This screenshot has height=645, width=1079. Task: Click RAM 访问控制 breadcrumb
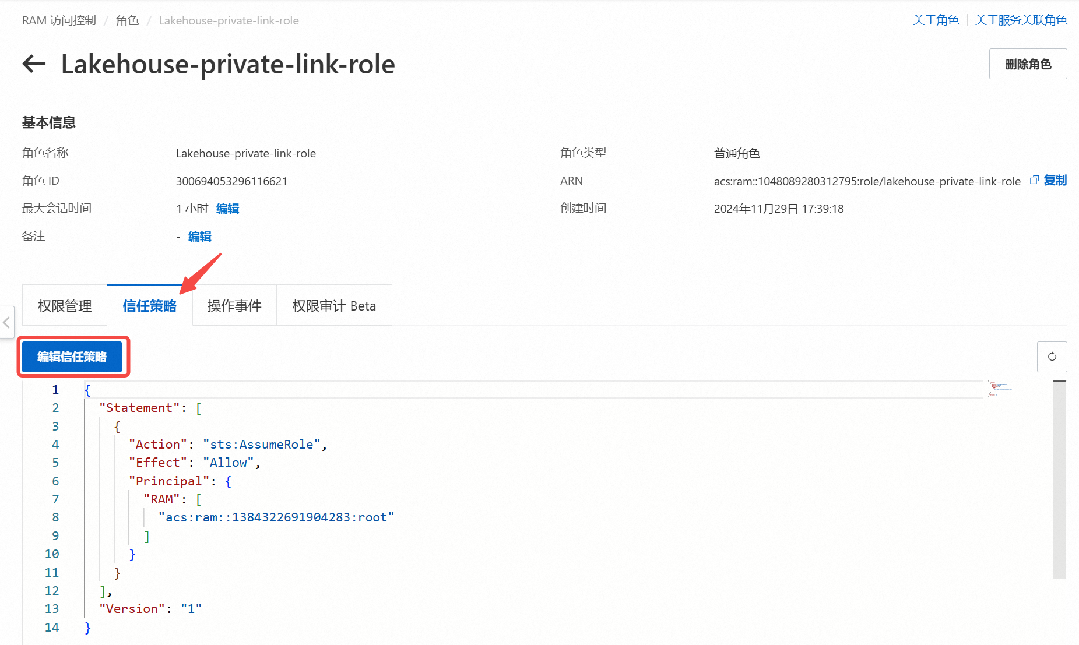click(x=59, y=20)
